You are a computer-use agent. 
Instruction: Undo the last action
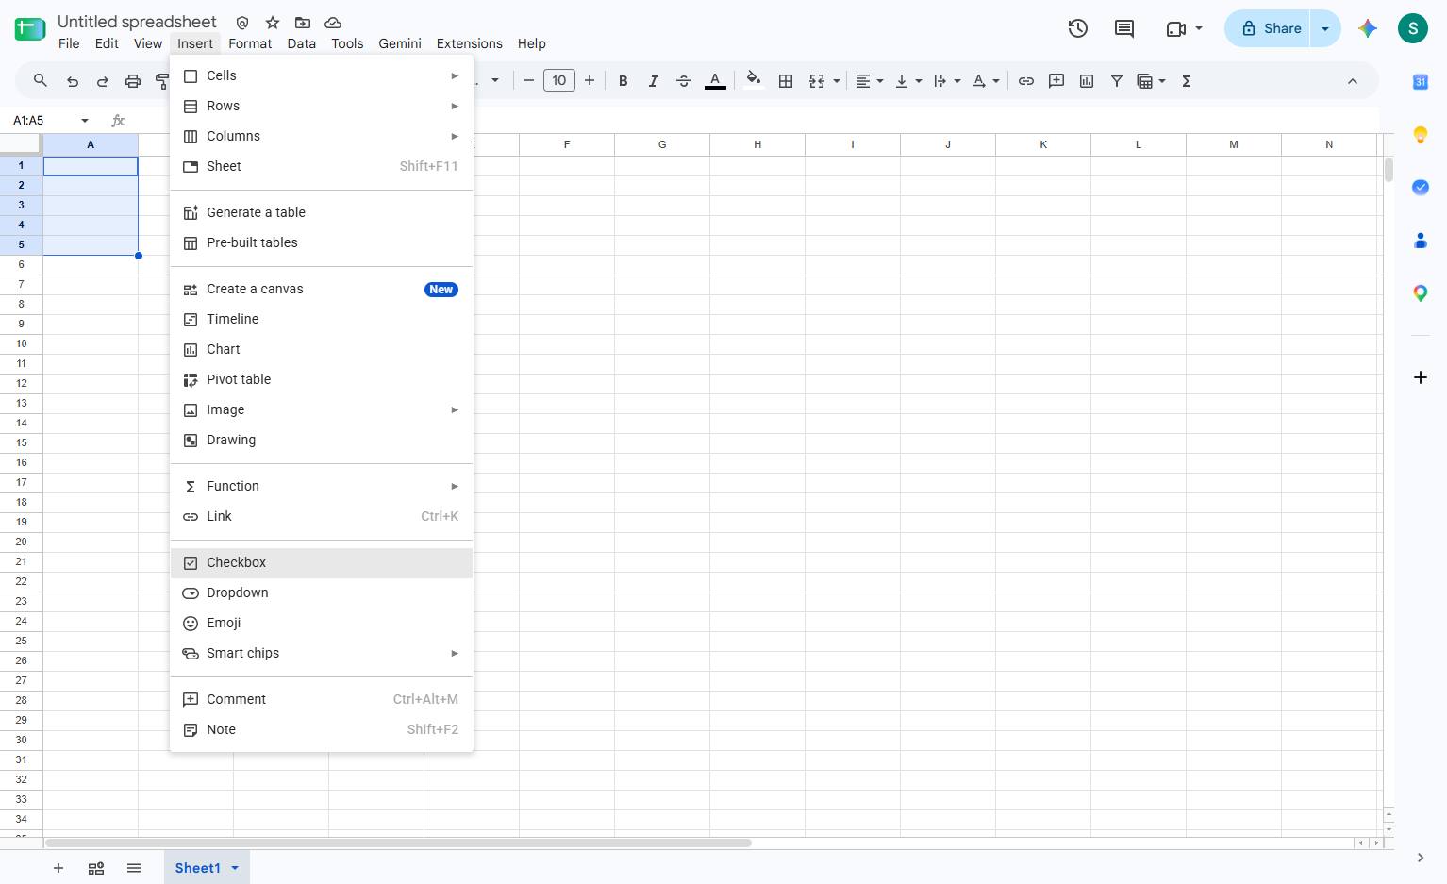(73, 81)
